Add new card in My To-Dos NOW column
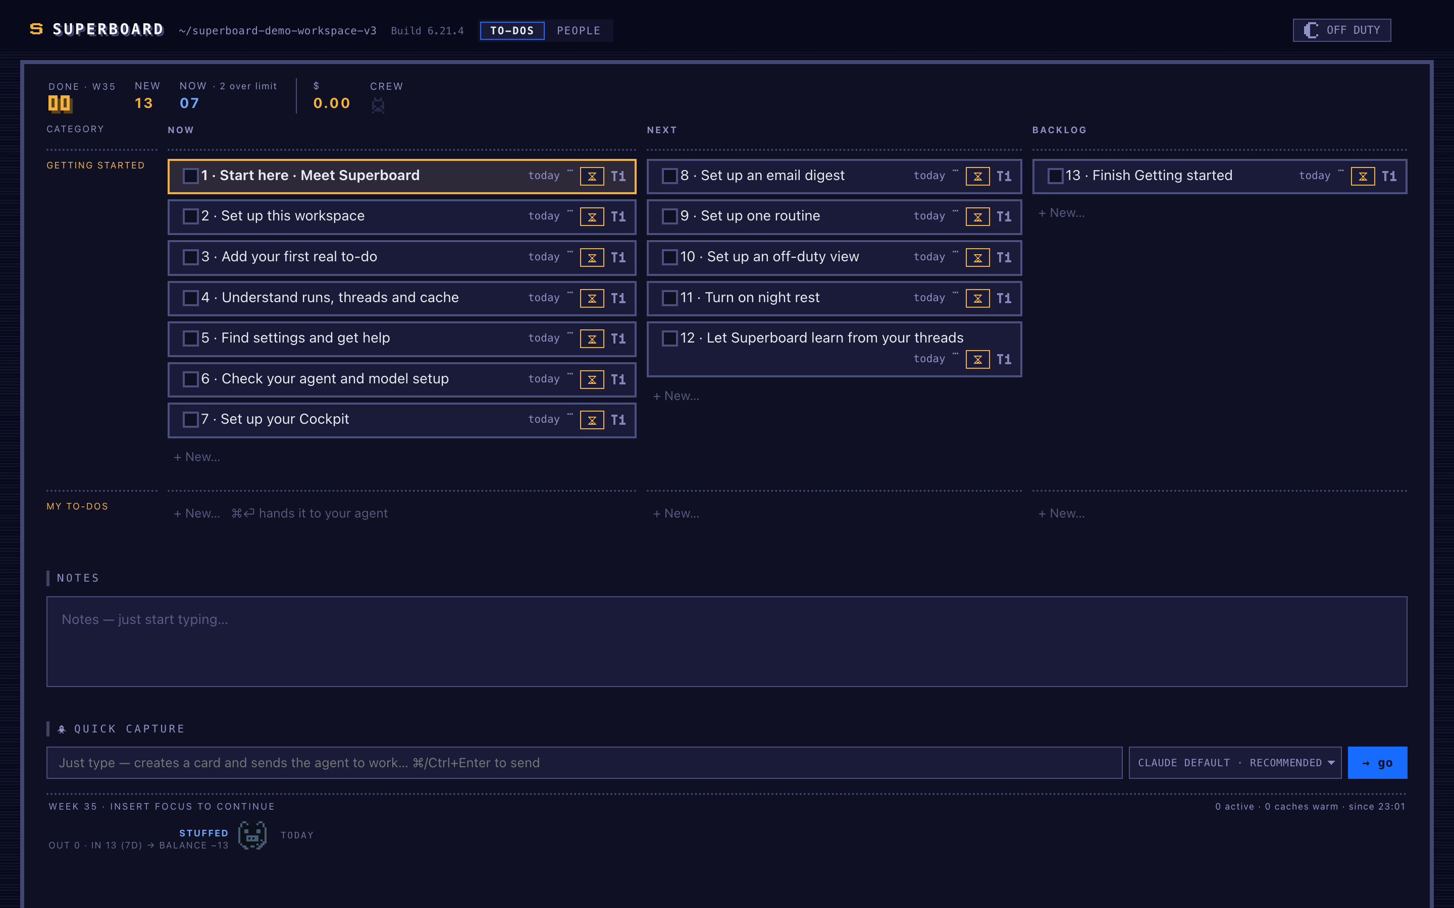The height and width of the screenshot is (908, 1454). (x=197, y=514)
